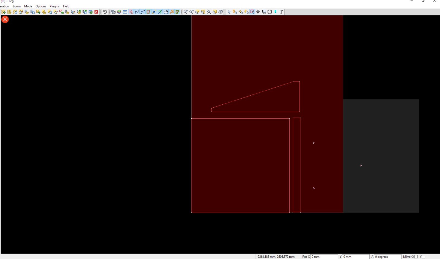The height and width of the screenshot is (259, 440).
Task: Select the Text tool T icon
Action: click(281, 12)
